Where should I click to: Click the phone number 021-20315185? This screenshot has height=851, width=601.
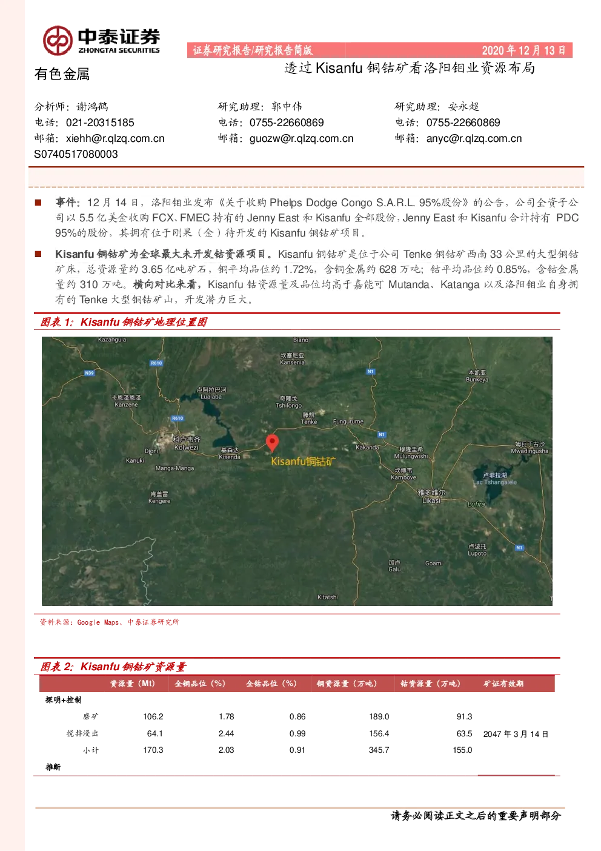pos(100,123)
